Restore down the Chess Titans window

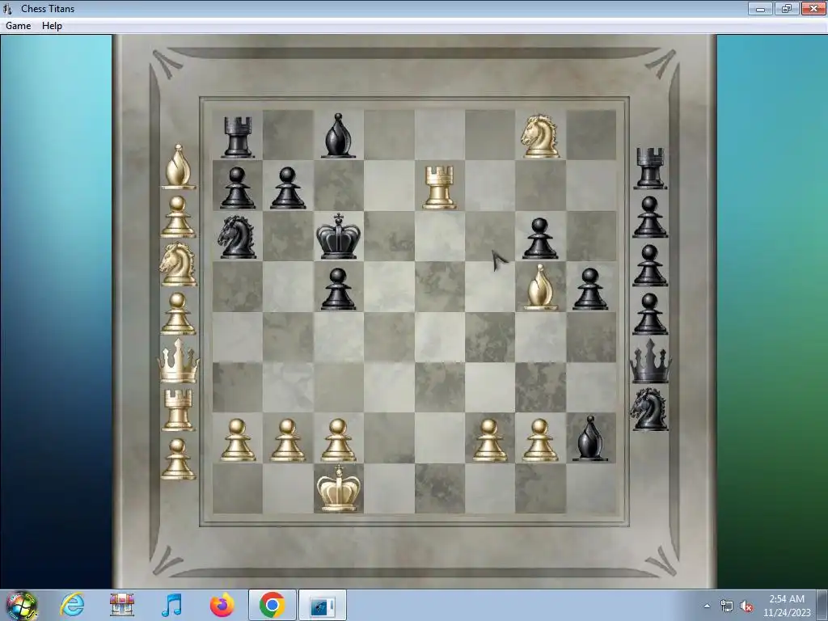point(787,8)
